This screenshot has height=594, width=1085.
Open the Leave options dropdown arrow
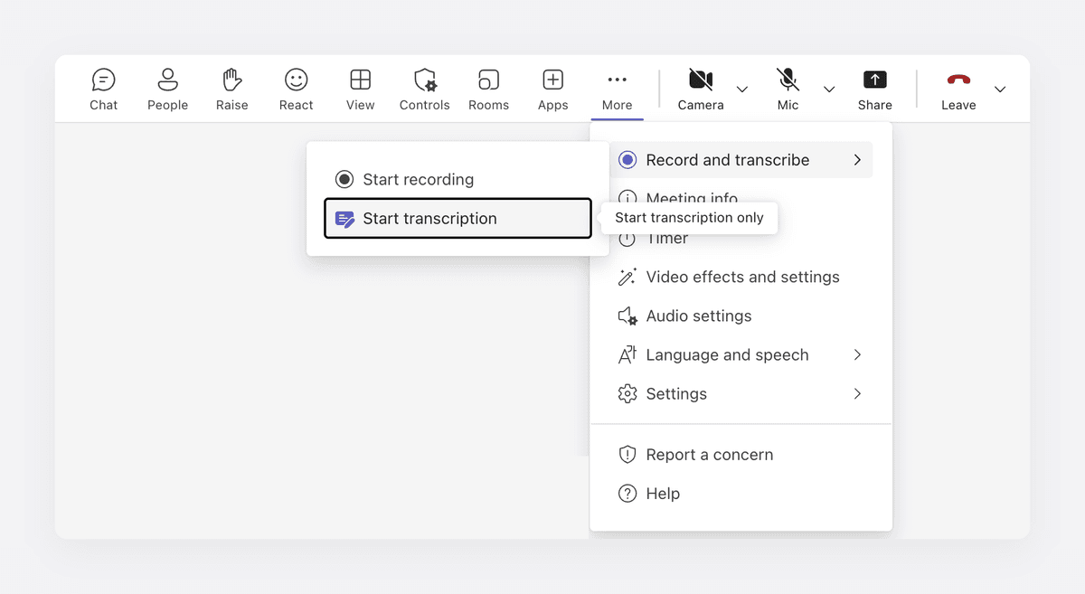coord(1000,90)
